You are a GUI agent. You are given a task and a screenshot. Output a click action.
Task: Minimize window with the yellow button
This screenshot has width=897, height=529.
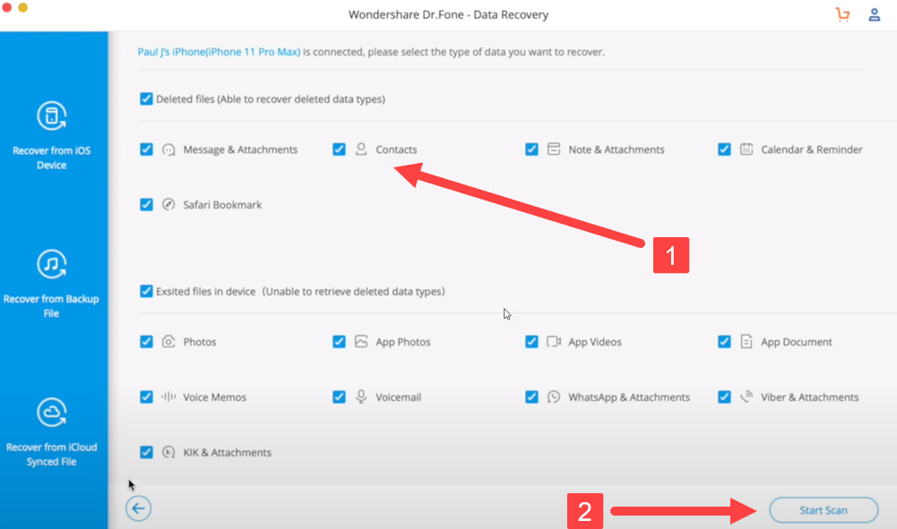(x=23, y=7)
